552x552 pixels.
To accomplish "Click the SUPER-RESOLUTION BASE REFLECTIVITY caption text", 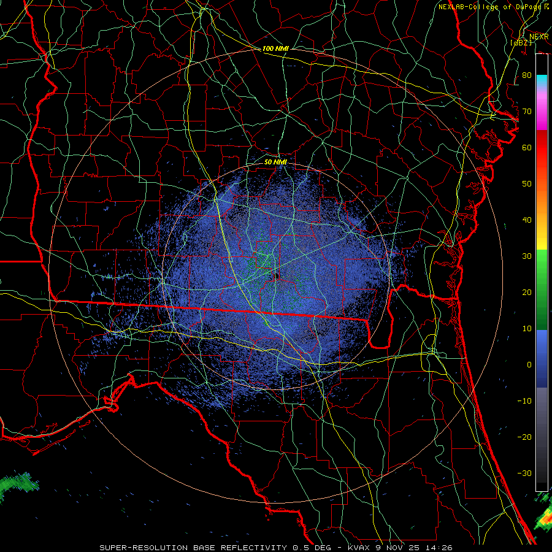I will pyautogui.click(x=193, y=548).
